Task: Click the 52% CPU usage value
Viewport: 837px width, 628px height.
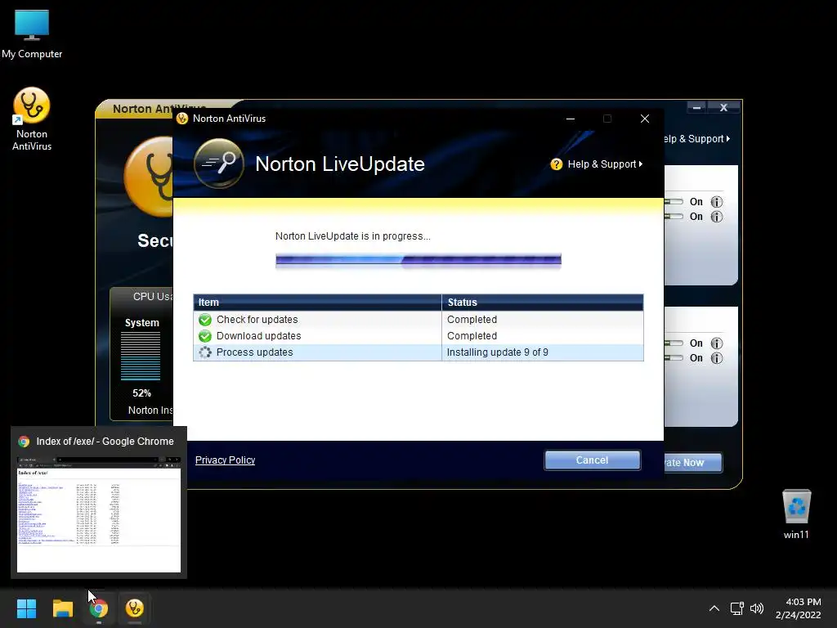Action: 141,393
